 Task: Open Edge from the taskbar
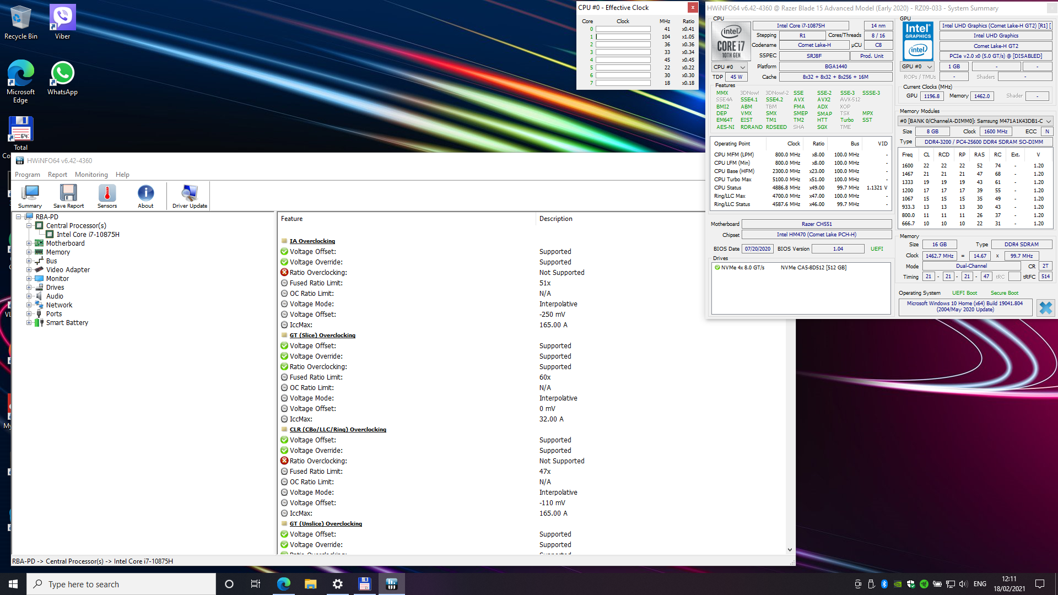pyautogui.click(x=283, y=584)
